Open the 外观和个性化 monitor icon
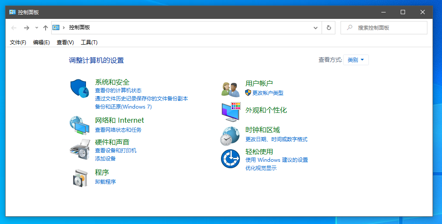 coord(231,112)
